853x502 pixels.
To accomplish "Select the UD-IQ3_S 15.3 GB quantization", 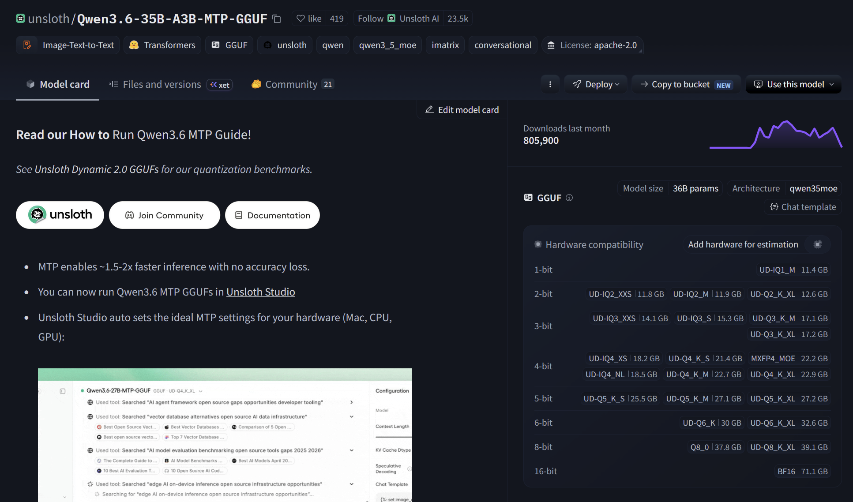I will [x=710, y=318].
